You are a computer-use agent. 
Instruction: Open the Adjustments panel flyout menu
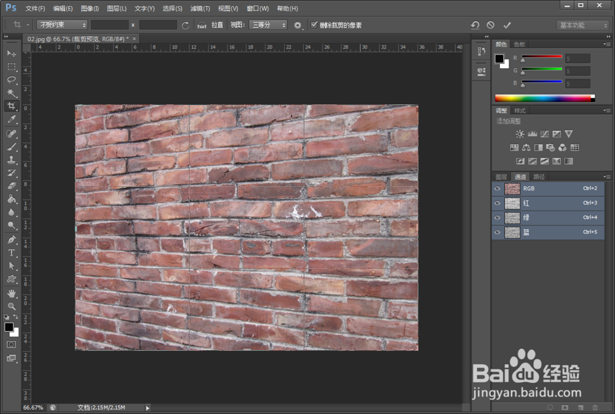tap(606, 111)
